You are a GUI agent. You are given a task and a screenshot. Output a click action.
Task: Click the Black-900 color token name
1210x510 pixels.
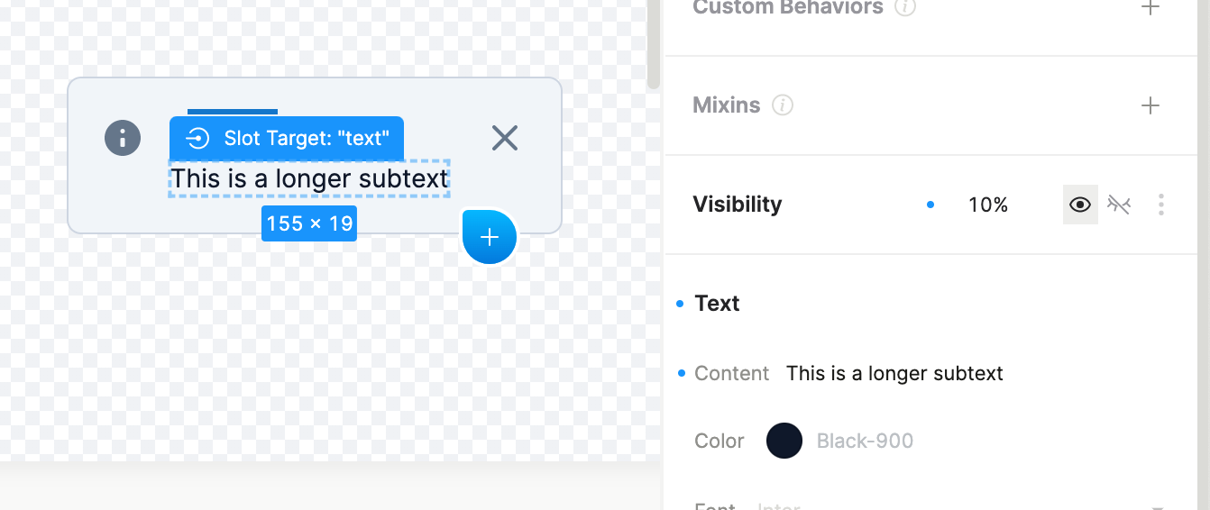pyautogui.click(x=865, y=441)
